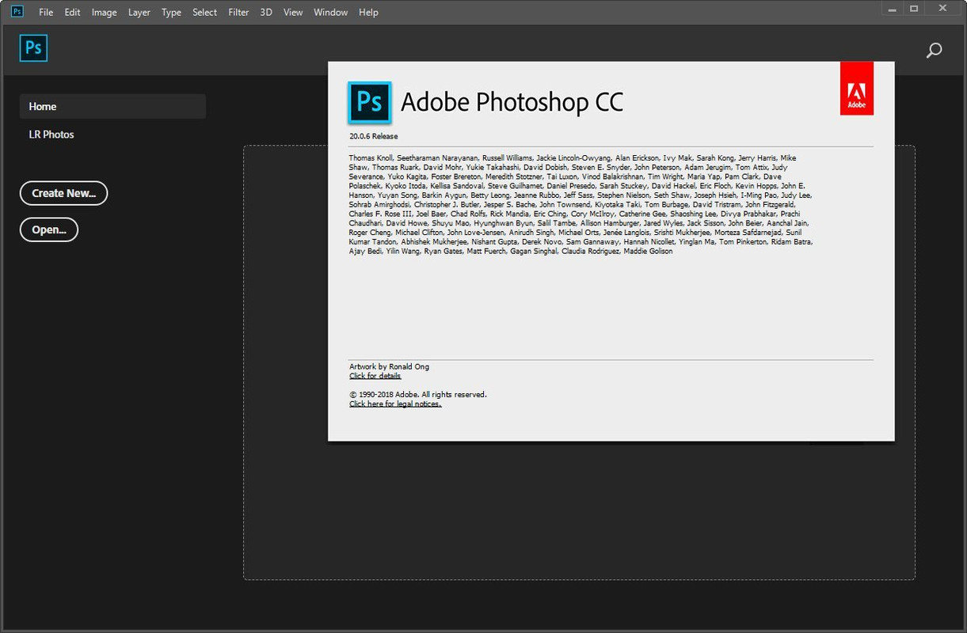The height and width of the screenshot is (633, 967).
Task: Click the Photoshop icon in the title bar
Action: coord(17,12)
